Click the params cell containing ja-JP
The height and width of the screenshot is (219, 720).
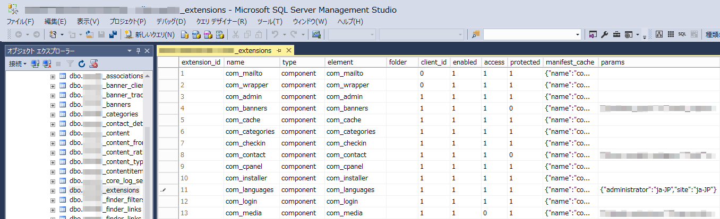click(658, 190)
